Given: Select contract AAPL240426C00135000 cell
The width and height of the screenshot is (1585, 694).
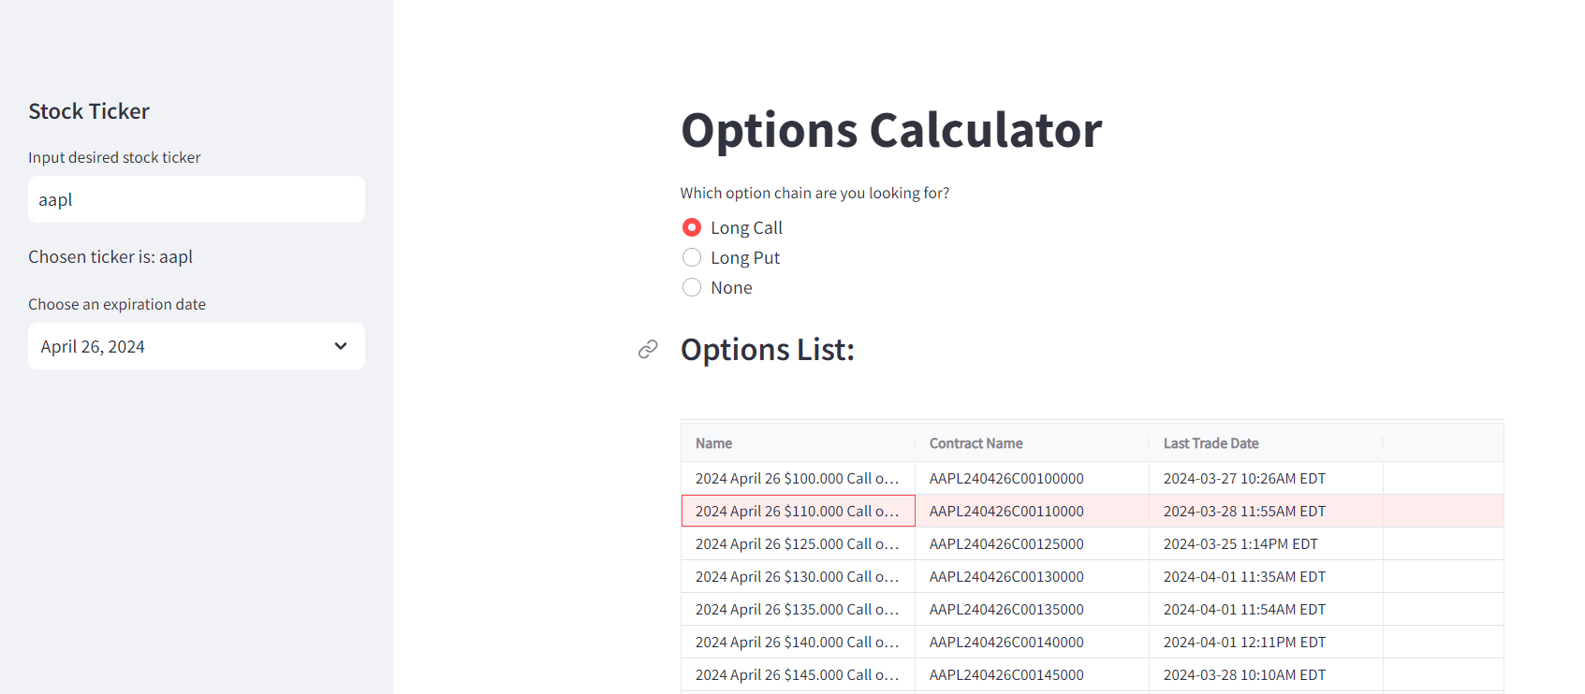Looking at the screenshot, I should (1006, 609).
